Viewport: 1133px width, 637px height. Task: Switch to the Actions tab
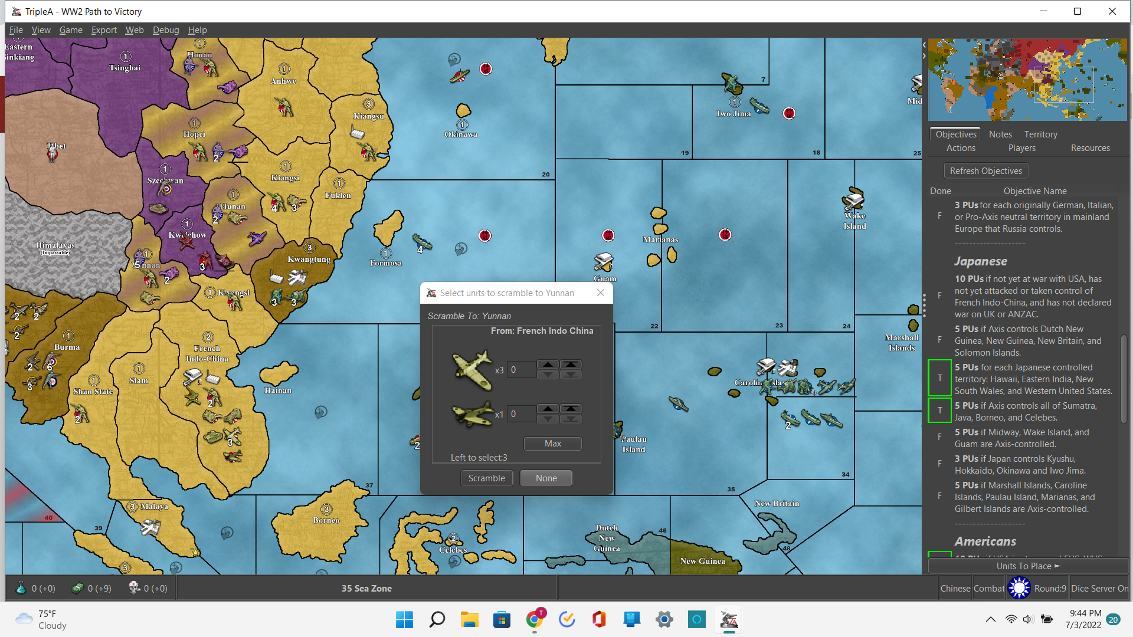[961, 148]
